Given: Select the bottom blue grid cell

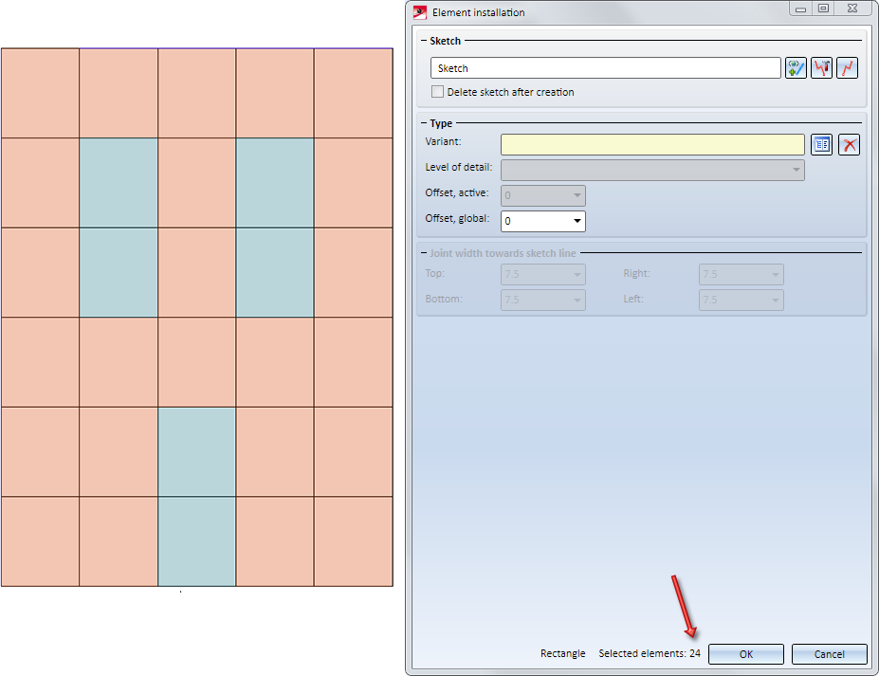Looking at the screenshot, I should tap(197, 541).
